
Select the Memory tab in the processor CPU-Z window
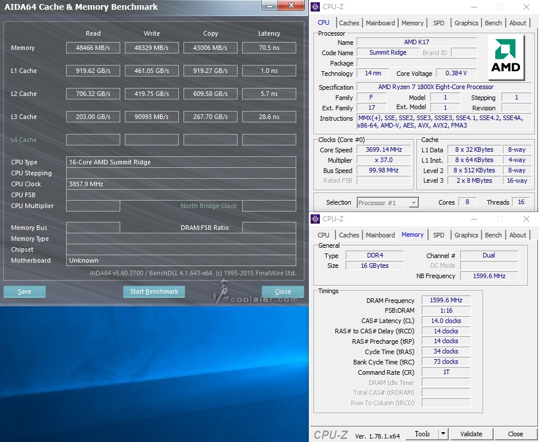pos(412,23)
